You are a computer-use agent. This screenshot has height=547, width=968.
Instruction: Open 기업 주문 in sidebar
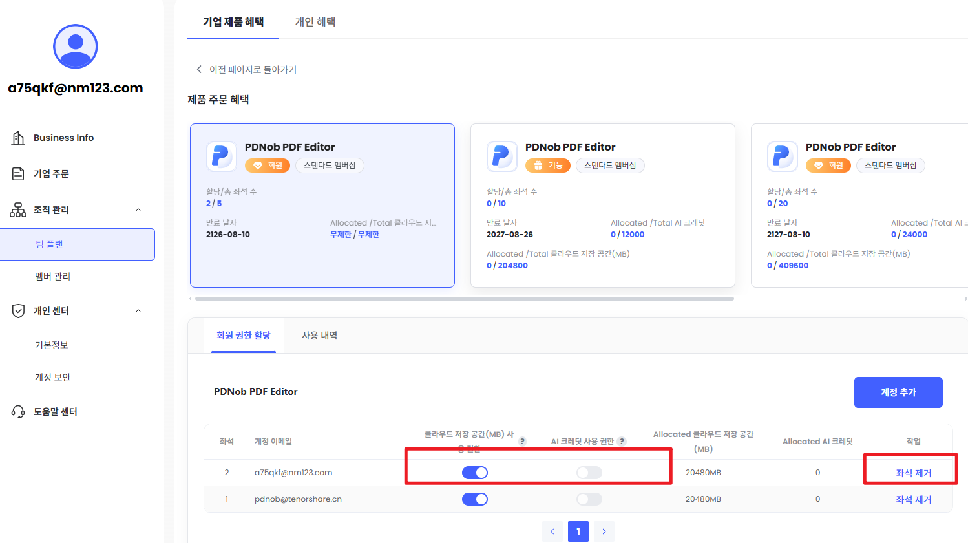point(51,173)
